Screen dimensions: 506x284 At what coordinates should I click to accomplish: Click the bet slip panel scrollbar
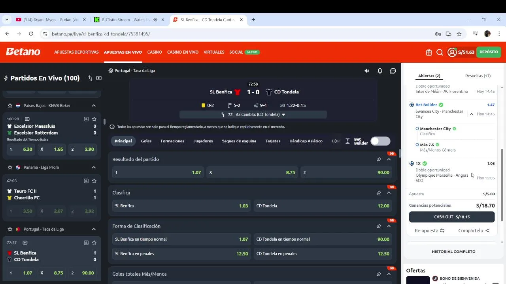(502, 185)
